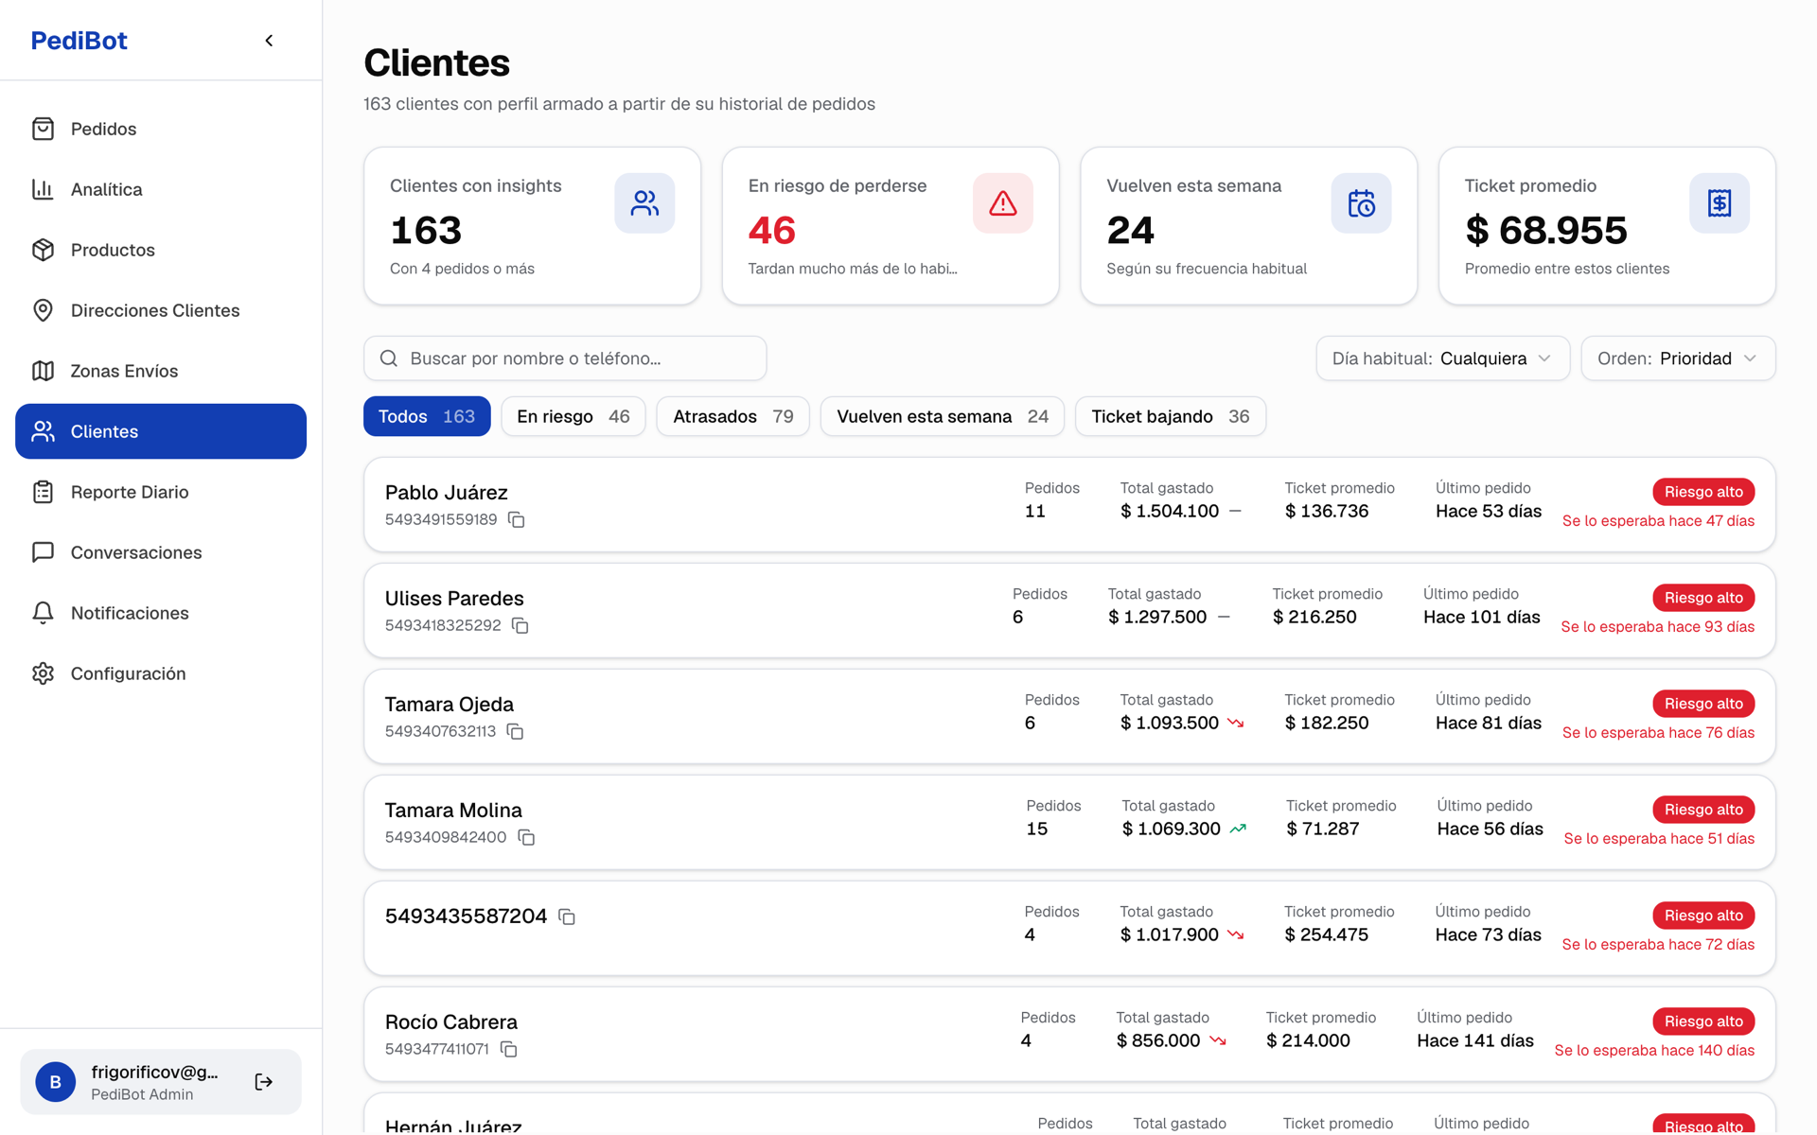This screenshot has height=1135, width=1817.
Task: Click the magnifier icon in search box
Action: (389, 358)
